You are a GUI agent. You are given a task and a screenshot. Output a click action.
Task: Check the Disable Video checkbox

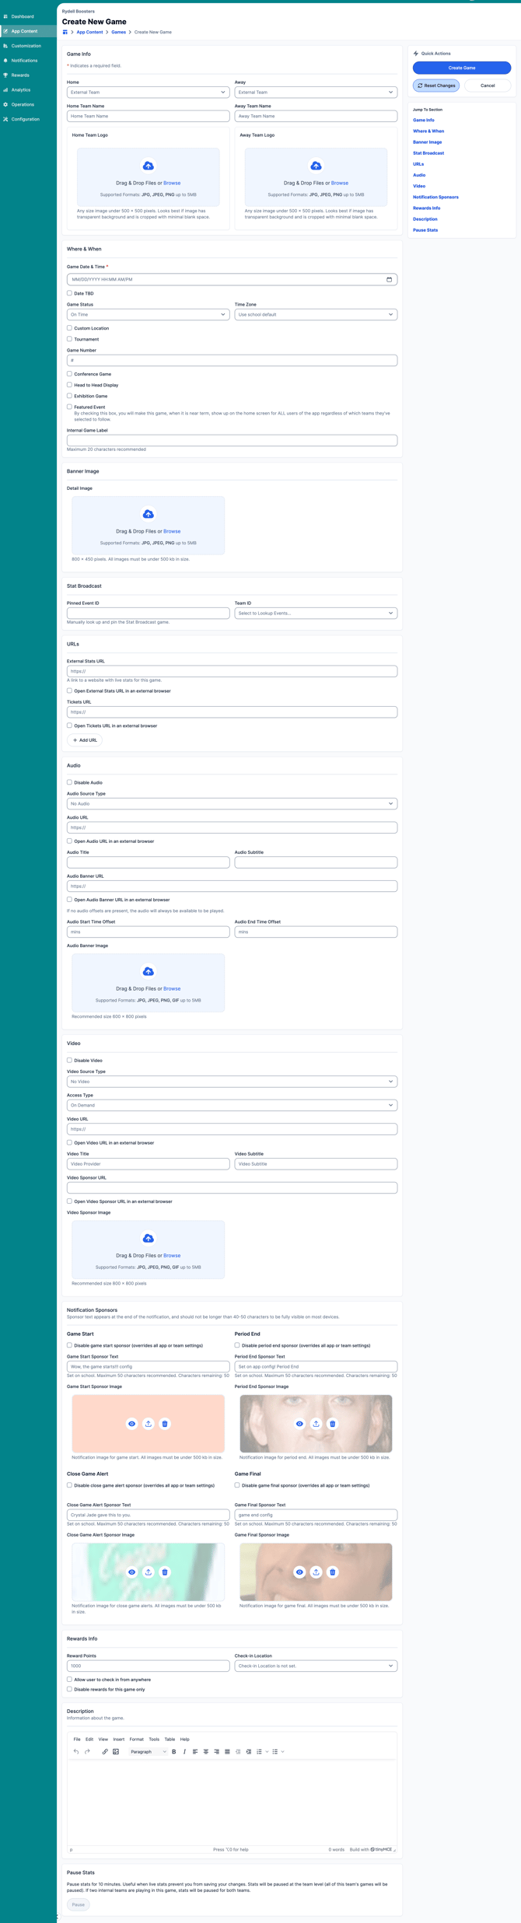click(69, 1060)
